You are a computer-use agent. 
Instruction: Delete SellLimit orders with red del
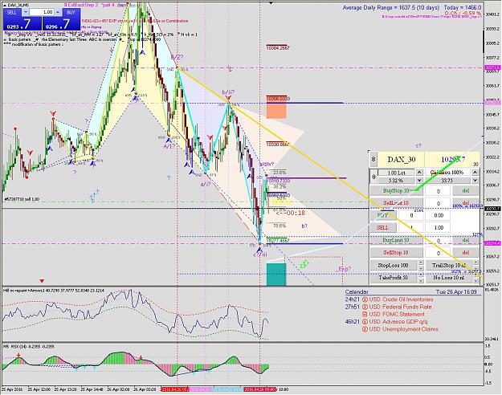pos(466,203)
